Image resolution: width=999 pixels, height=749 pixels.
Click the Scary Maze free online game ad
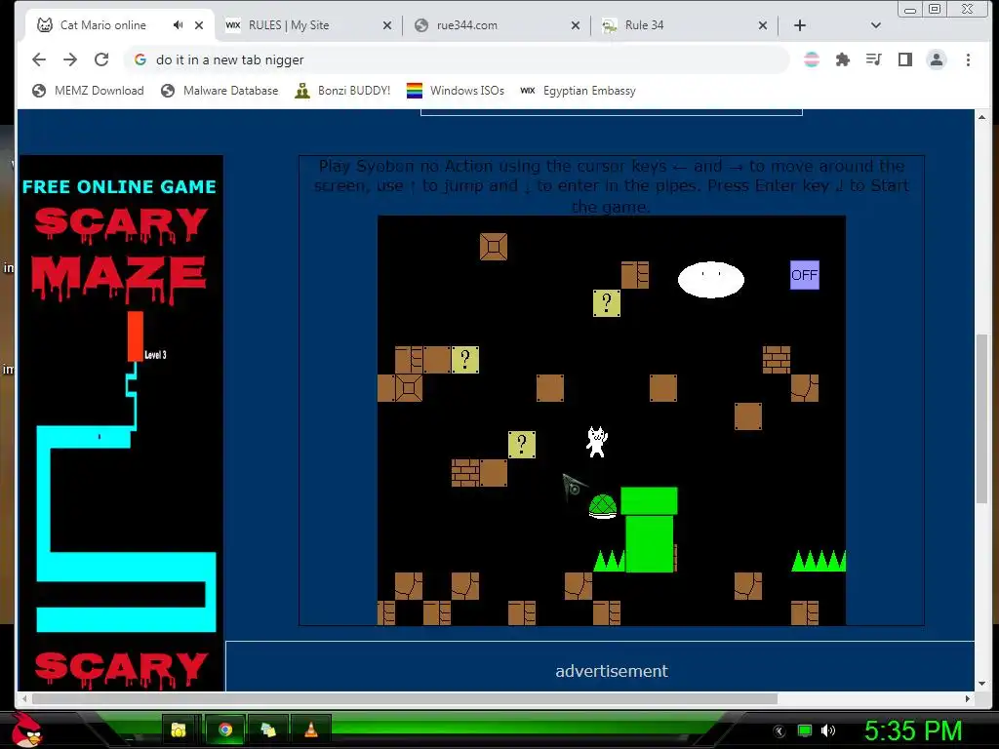[x=122, y=423]
